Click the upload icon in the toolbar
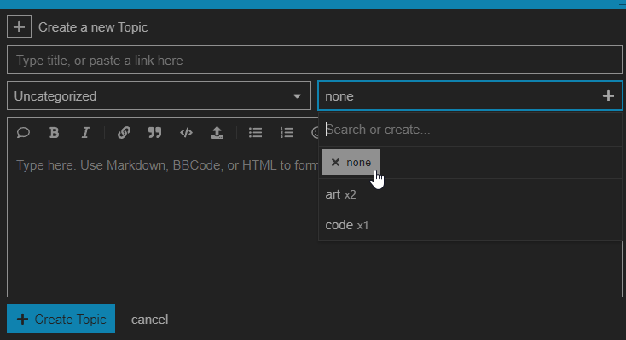The image size is (626, 340). click(217, 132)
